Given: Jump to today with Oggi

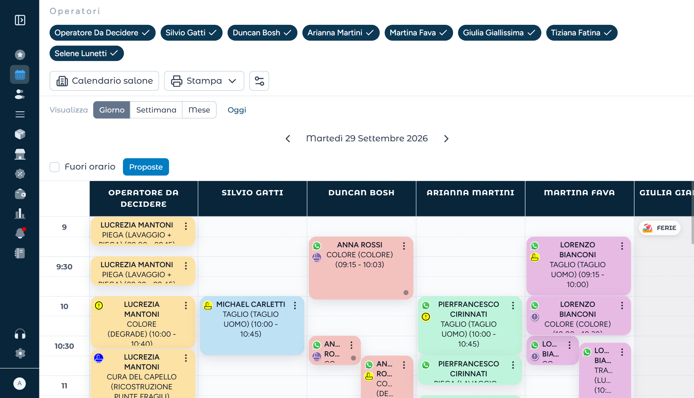Looking at the screenshot, I should click(237, 110).
